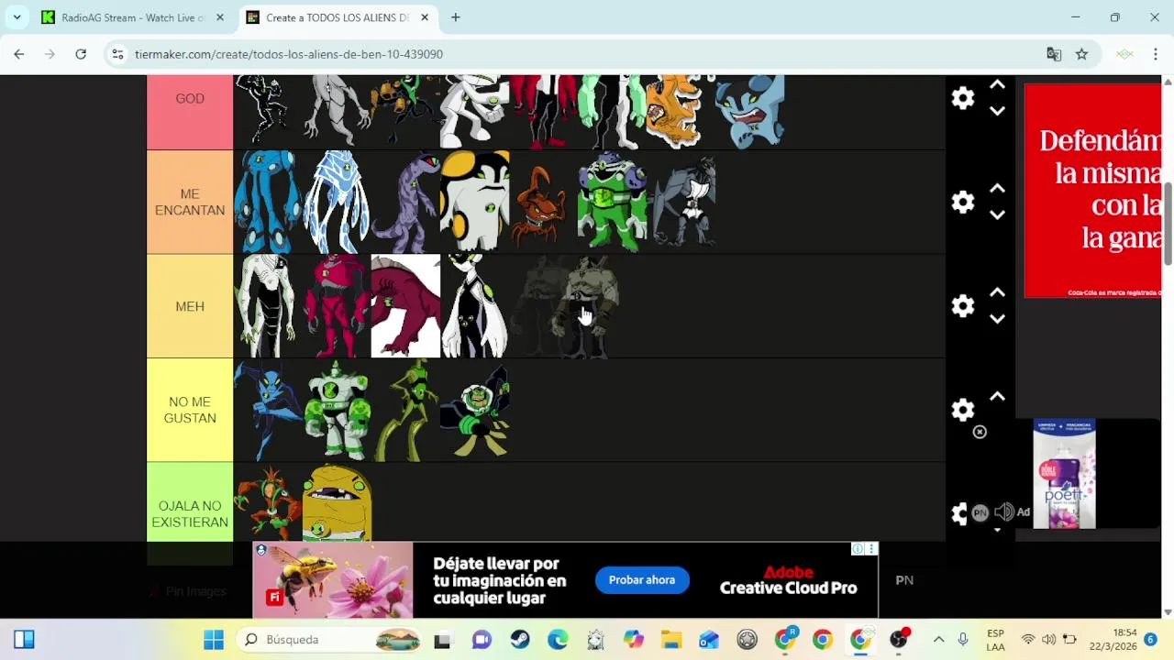Launch Microsoft Edge from the taskbar

pyautogui.click(x=558, y=640)
